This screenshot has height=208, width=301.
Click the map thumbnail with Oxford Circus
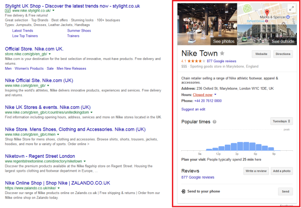pos(267,13)
